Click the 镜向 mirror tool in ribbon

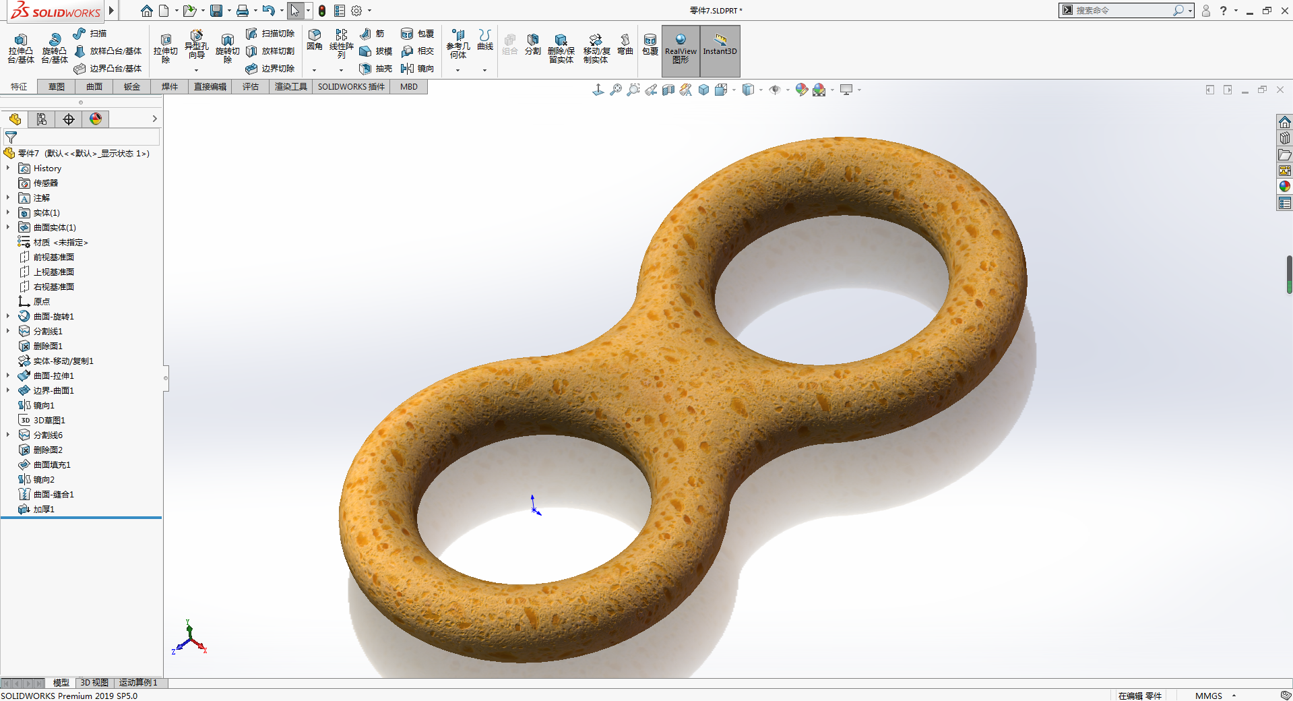[418, 69]
